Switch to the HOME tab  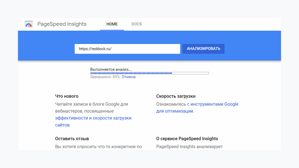tap(112, 24)
